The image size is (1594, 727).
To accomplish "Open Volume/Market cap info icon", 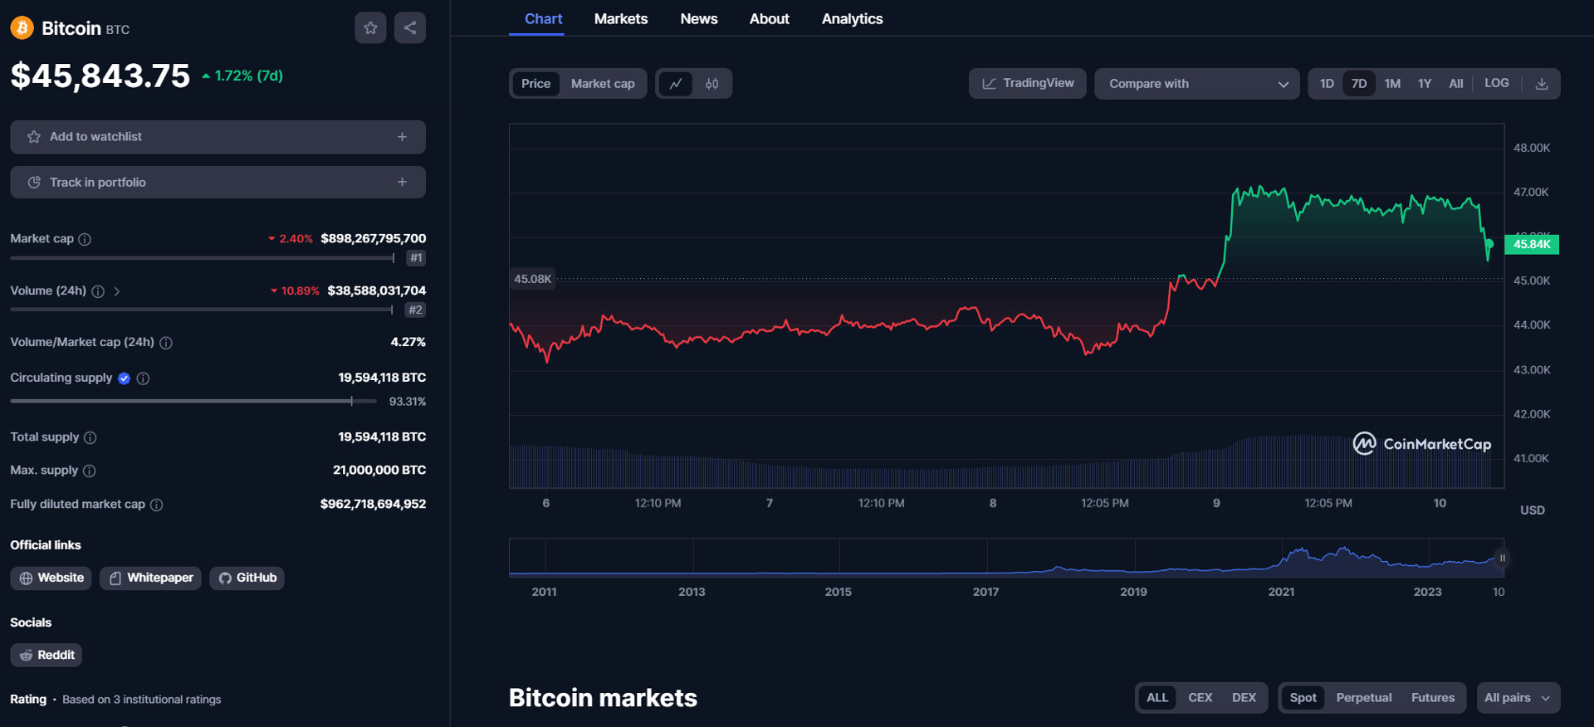I will (x=166, y=343).
